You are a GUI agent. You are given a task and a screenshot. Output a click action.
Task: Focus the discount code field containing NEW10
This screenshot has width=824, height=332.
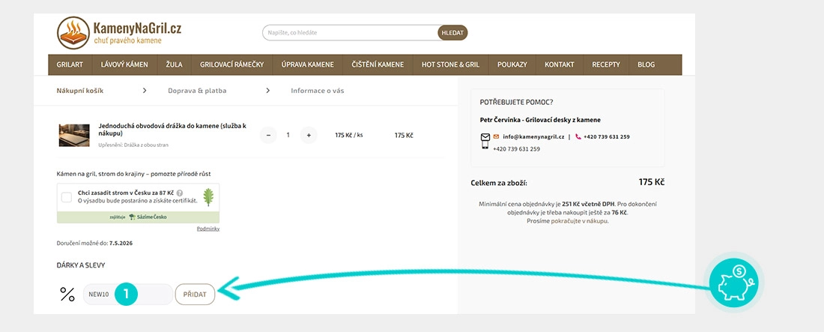[127, 294]
